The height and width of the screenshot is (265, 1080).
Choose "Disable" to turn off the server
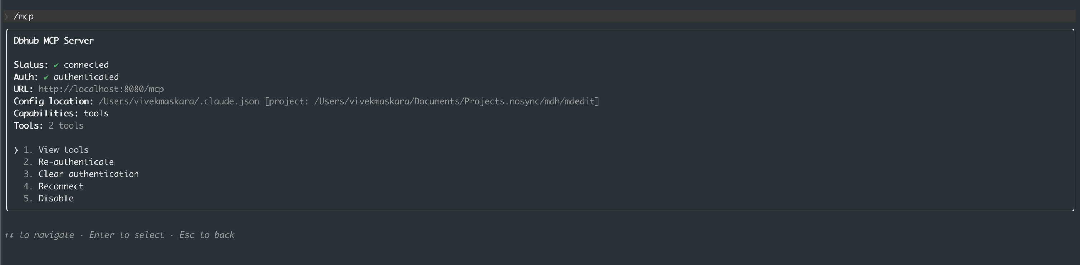[56, 199]
